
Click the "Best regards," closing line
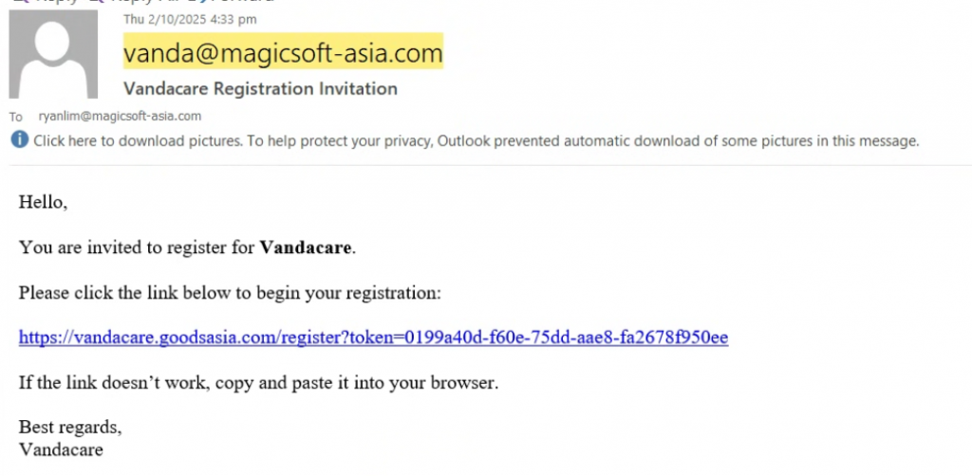click(x=70, y=425)
